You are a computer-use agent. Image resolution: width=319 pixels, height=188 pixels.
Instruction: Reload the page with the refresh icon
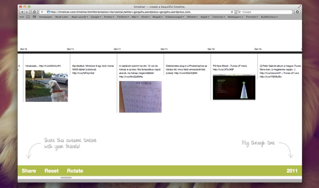point(232,12)
